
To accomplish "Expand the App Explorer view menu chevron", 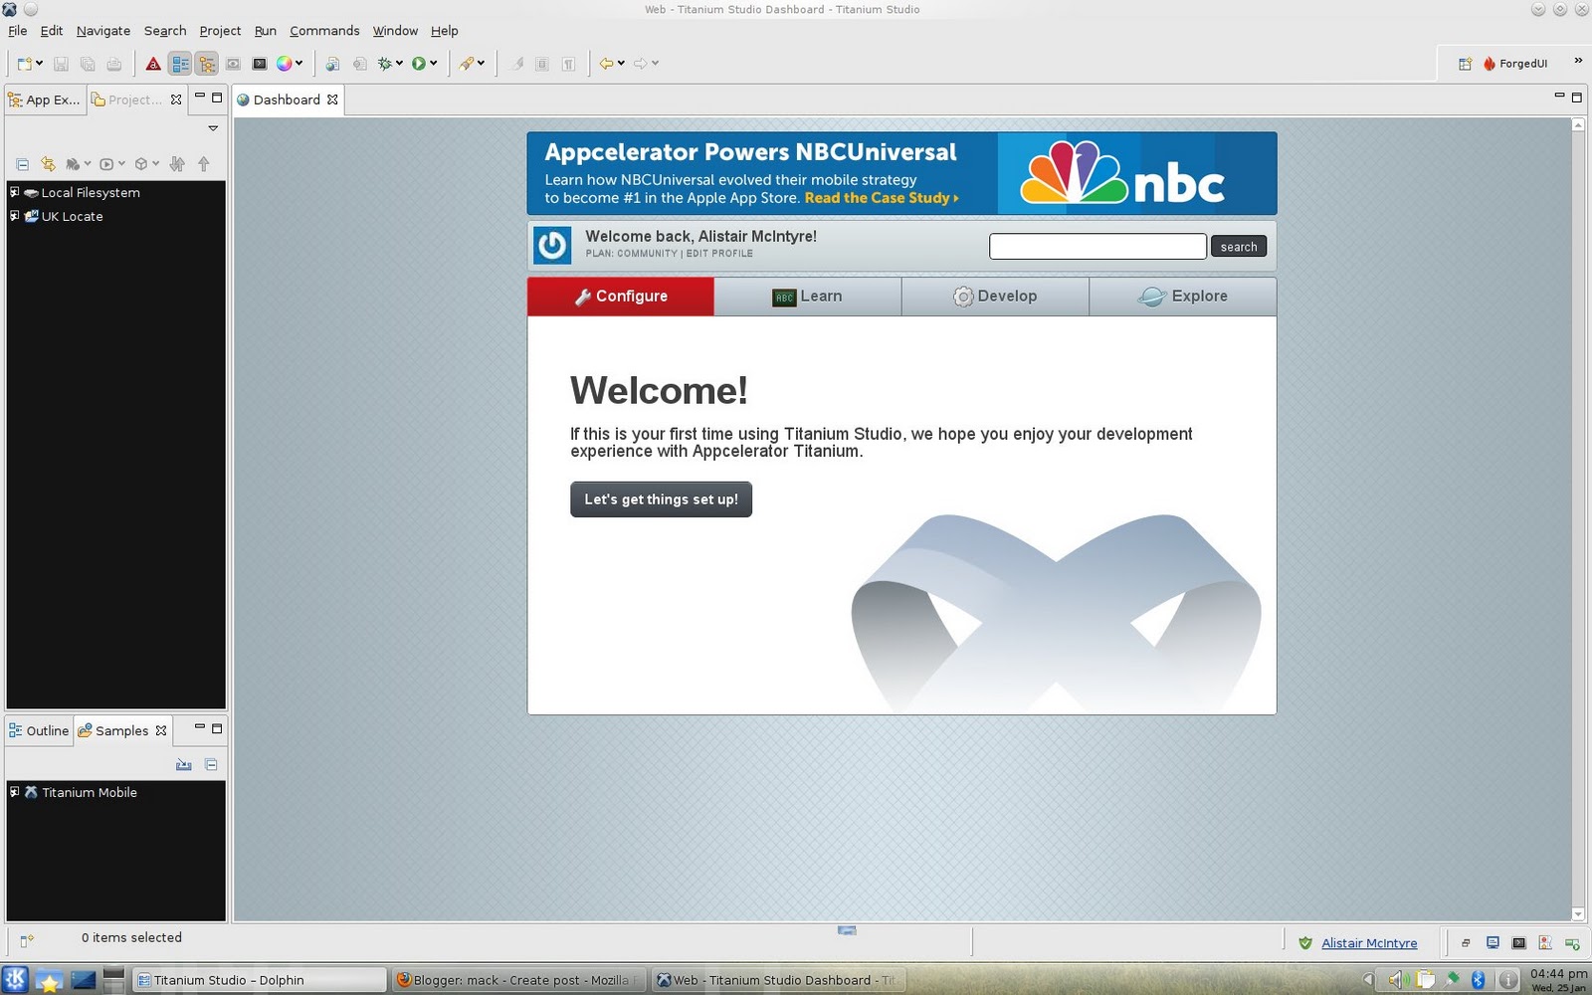I will (x=213, y=128).
